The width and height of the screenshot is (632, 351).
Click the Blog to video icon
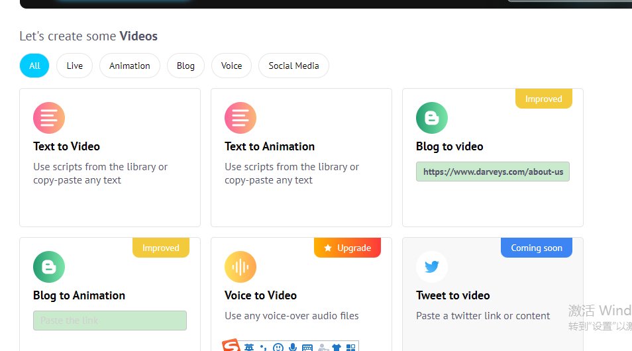click(x=432, y=119)
